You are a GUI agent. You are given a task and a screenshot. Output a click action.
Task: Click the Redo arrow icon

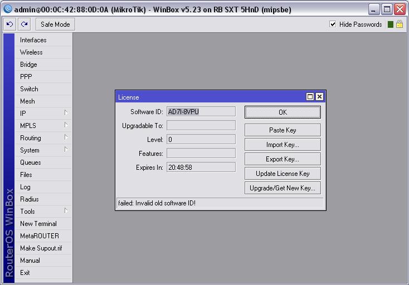point(25,24)
